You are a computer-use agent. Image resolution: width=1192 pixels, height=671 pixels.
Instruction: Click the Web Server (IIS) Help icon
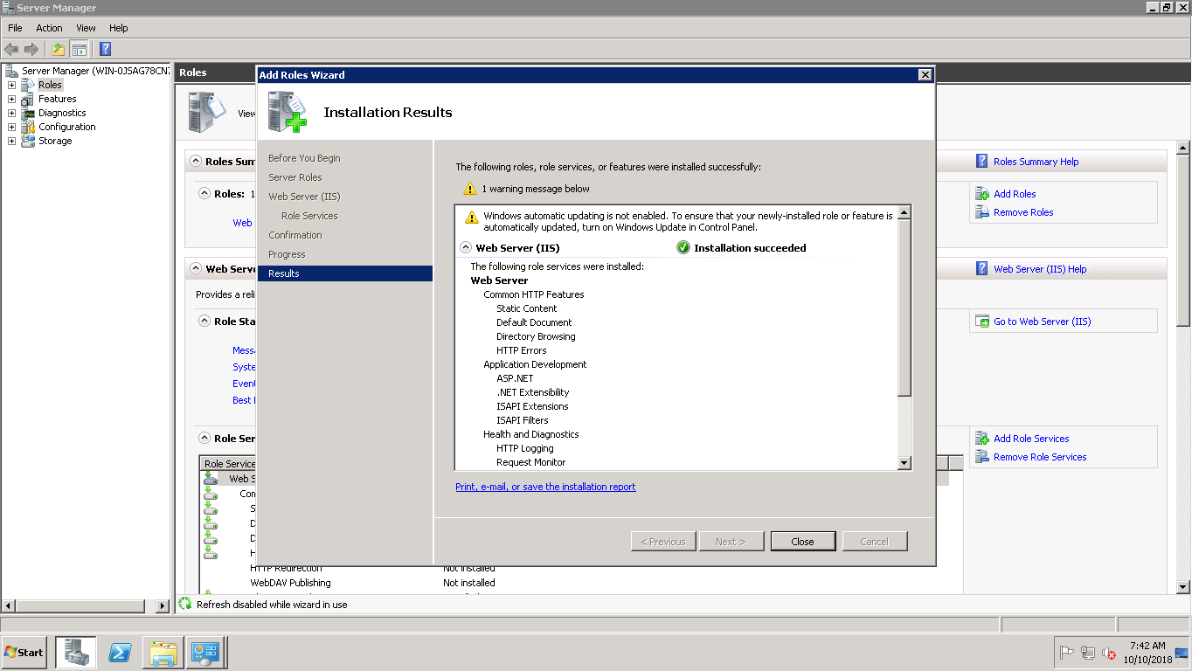pyautogui.click(x=982, y=269)
